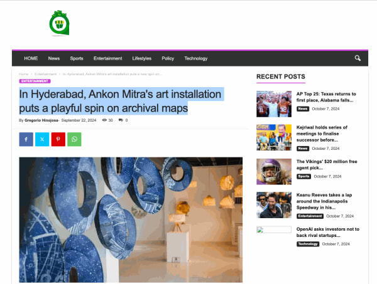Image resolution: width=377 pixels, height=284 pixels.
Task: Click the views eye icon
Action: click(x=104, y=120)
